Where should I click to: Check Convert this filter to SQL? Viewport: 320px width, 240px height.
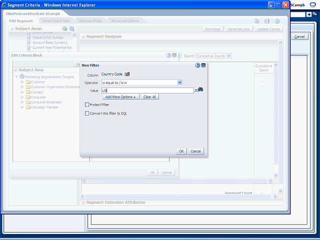87,113
